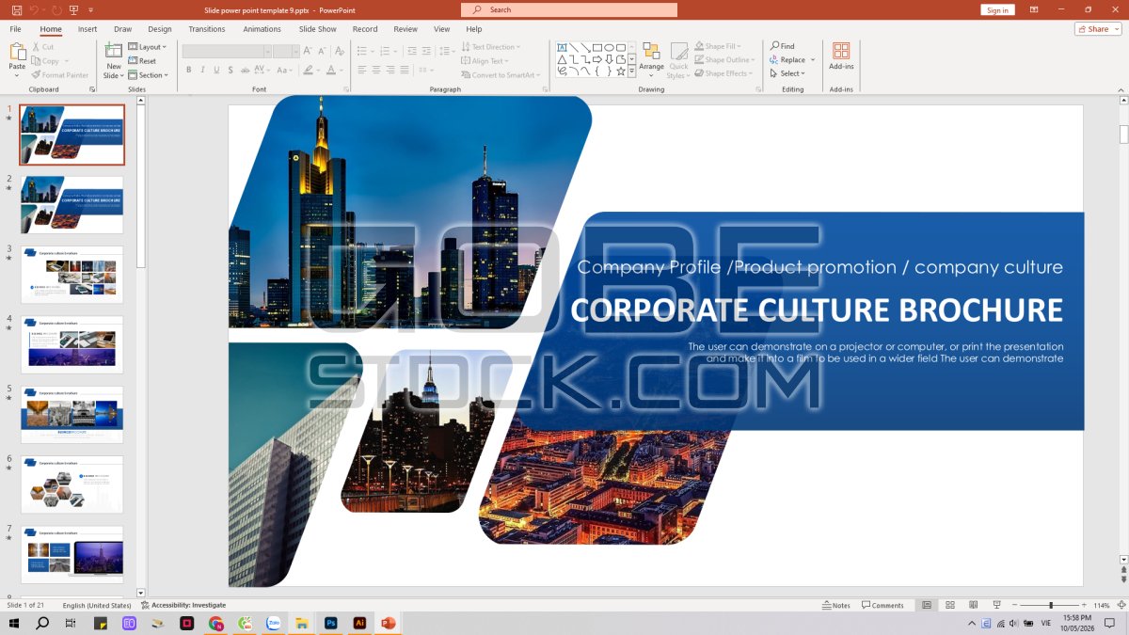
Task: Switch to Normal view in status bar
Action: pyautogui.click(x=927, y=605)
